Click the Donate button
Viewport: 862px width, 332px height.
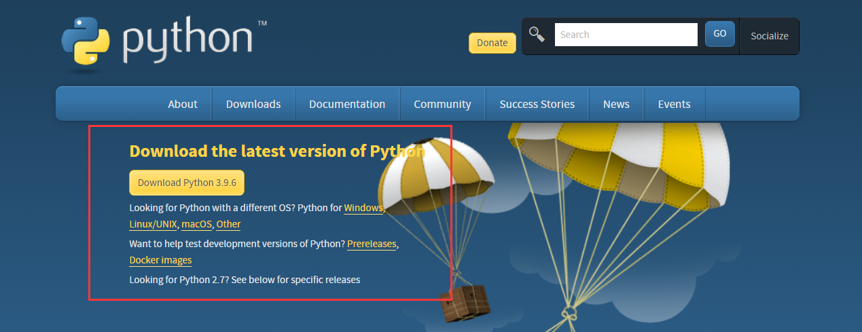[x=492, y=43]
